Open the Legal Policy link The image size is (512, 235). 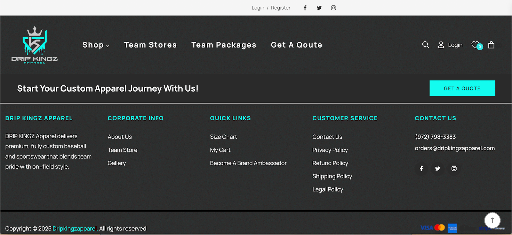[328, 189]
